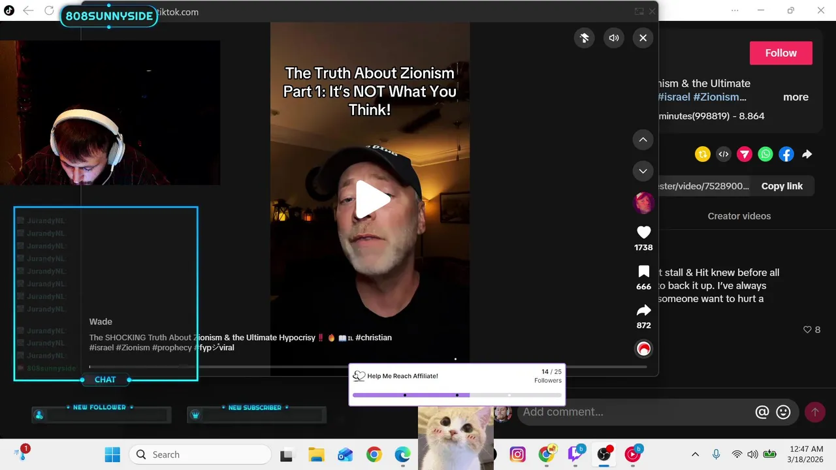Mention a user with @ icon
The height and width of the screenshot is (470, 836).
point(762,412)
